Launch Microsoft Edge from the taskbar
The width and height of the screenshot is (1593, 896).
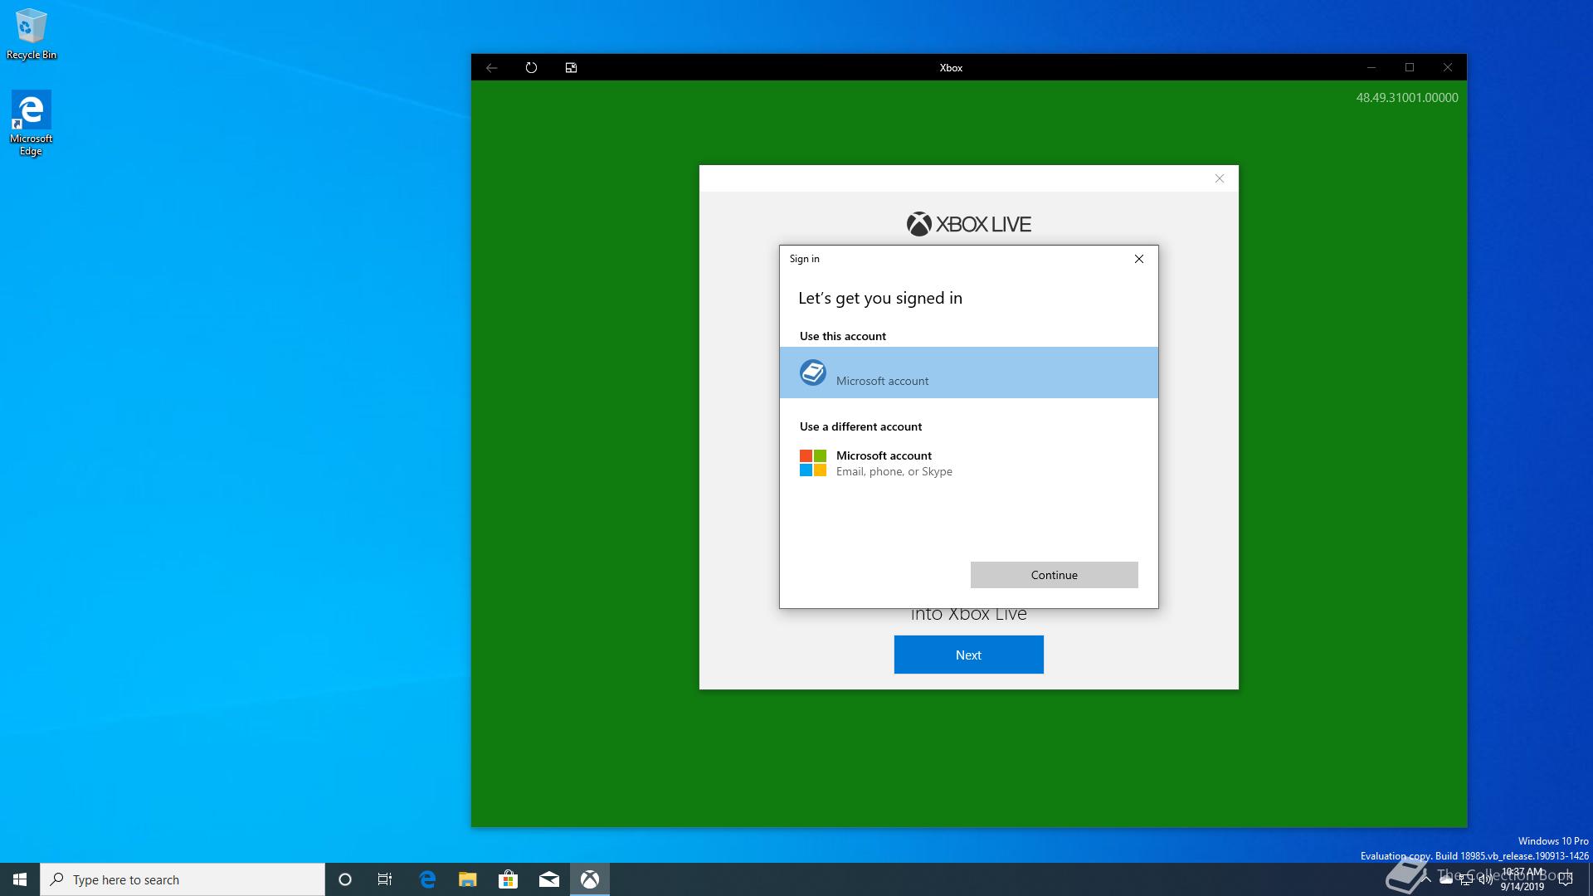tap(427, 879)
